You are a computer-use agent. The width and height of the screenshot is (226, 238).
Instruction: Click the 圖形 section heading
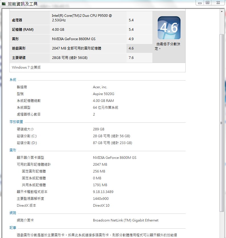click(13, 150)
